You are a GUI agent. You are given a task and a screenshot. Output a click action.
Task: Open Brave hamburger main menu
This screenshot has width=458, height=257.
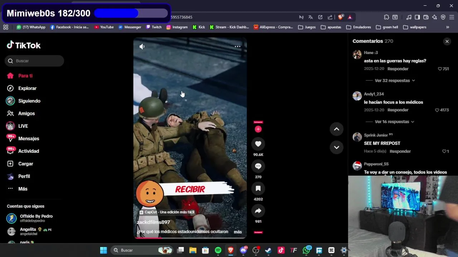point(452,17)
